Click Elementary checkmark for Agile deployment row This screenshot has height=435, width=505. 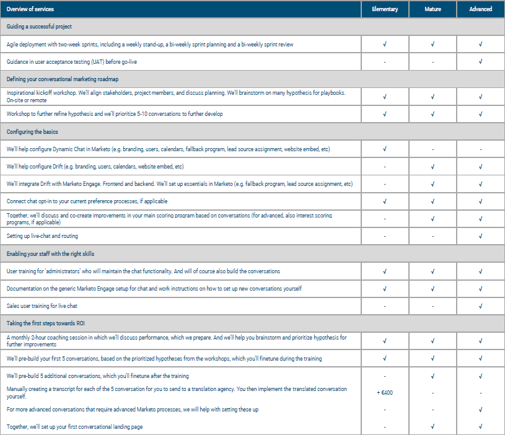point(385,45)
